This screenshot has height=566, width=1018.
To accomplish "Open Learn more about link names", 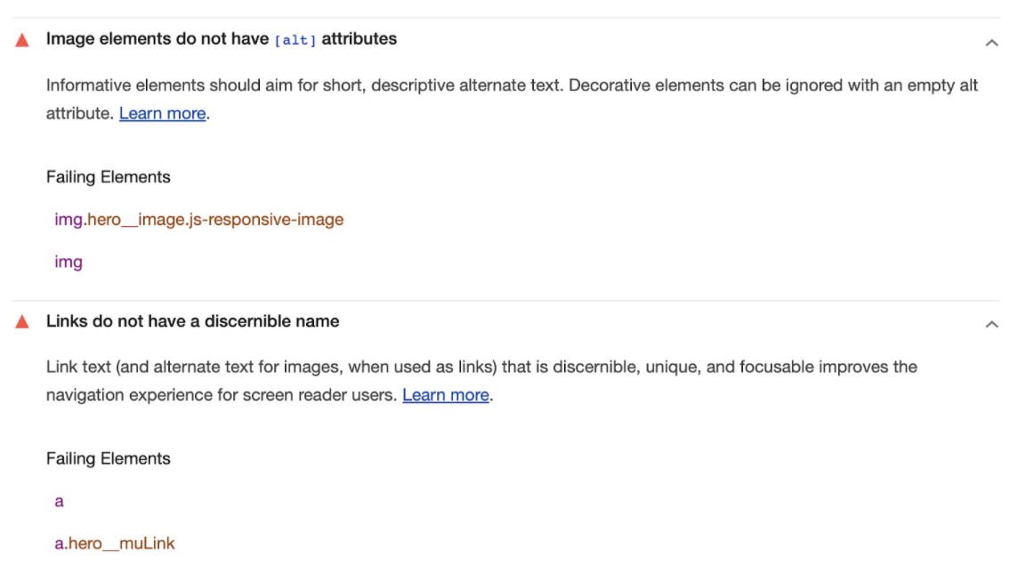I will pyautogui.click(x=445, y=394).
